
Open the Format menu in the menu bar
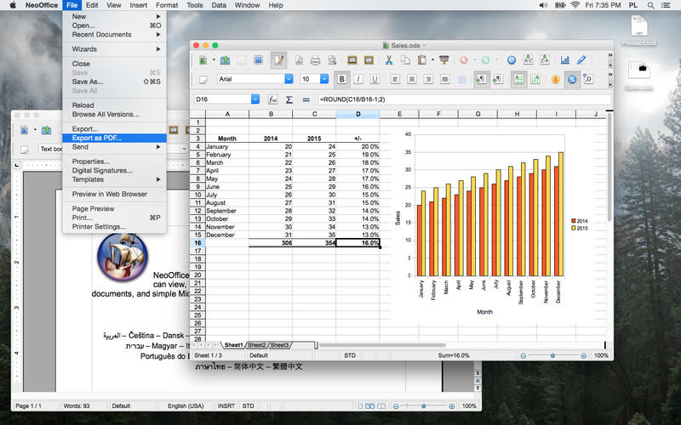click(x=167, y=5)
